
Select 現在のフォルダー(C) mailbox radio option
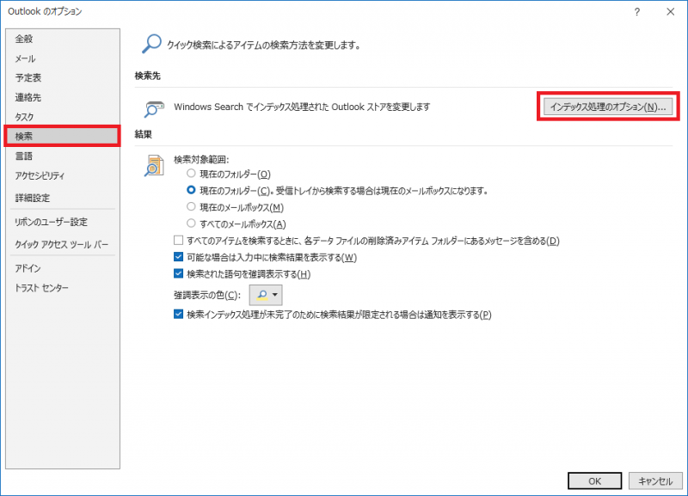pyautogui.click(x=191, y=190)
